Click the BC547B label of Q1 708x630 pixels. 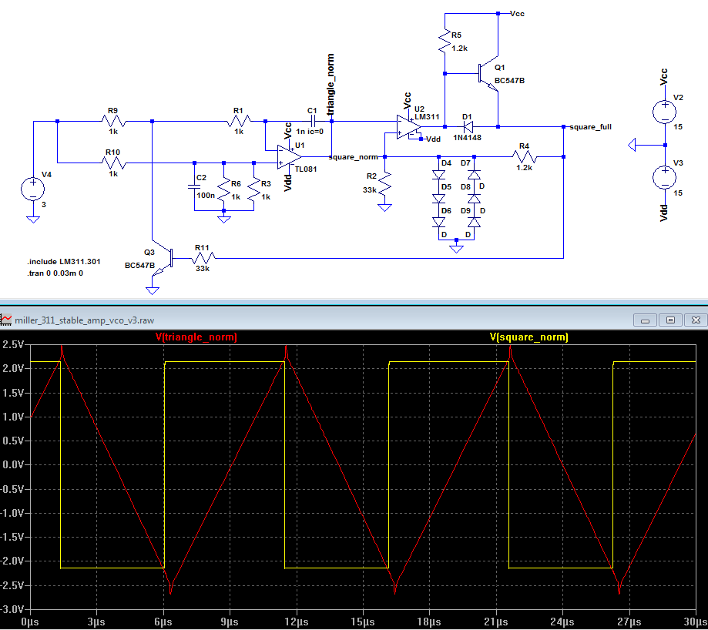(x=509, y=80)
